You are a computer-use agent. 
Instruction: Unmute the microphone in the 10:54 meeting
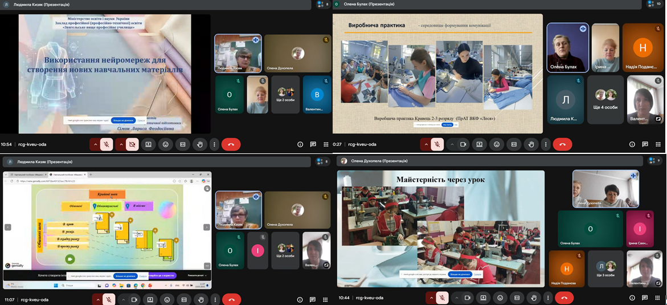pos(107,144)
